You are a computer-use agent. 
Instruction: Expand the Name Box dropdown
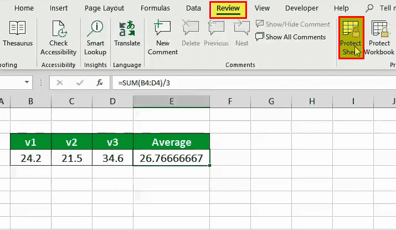point(27,83)
